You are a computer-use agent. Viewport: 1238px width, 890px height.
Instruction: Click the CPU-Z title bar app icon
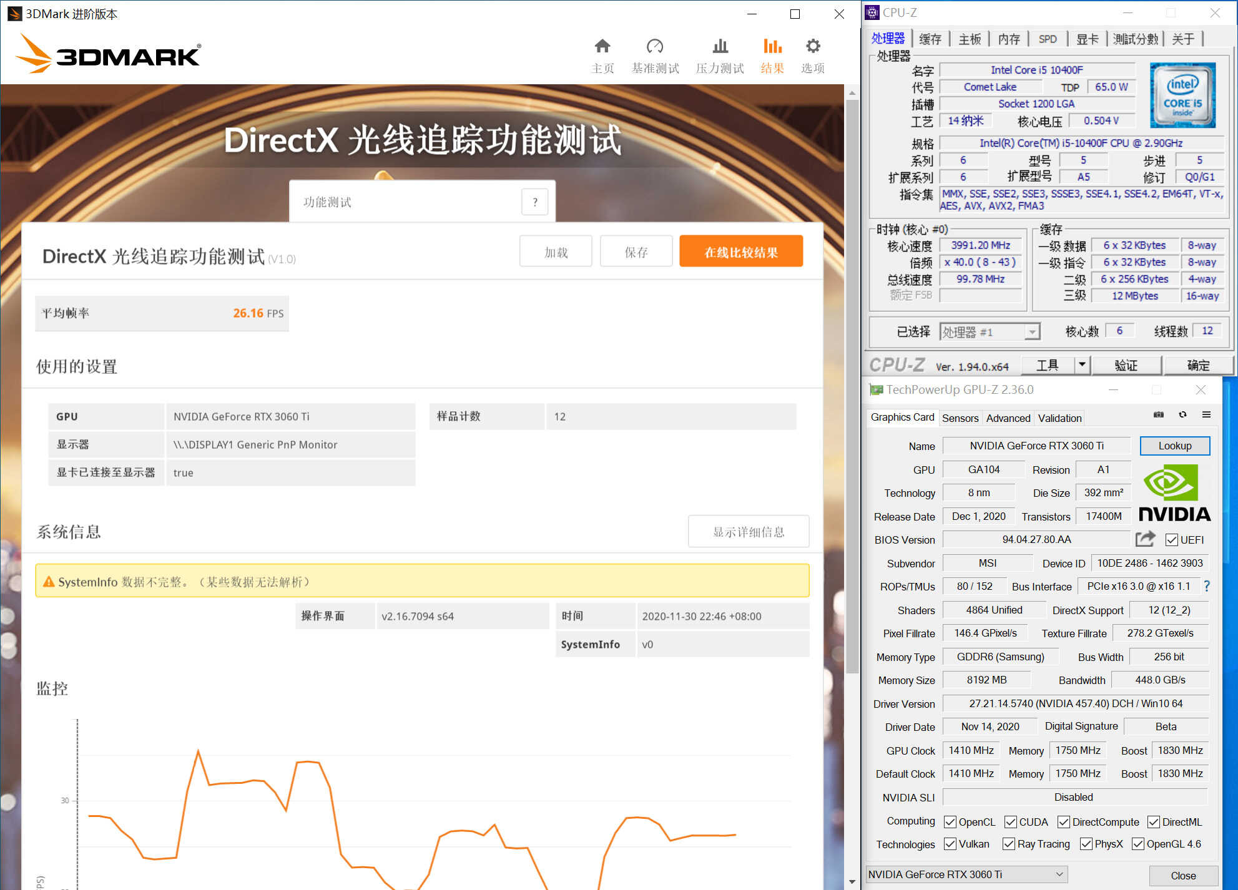[872, 12]
